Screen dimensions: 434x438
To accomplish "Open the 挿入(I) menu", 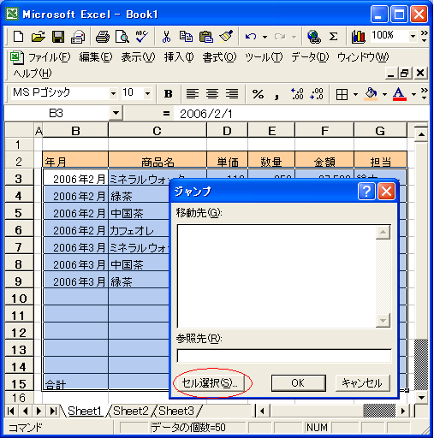I will coord(179,57).
